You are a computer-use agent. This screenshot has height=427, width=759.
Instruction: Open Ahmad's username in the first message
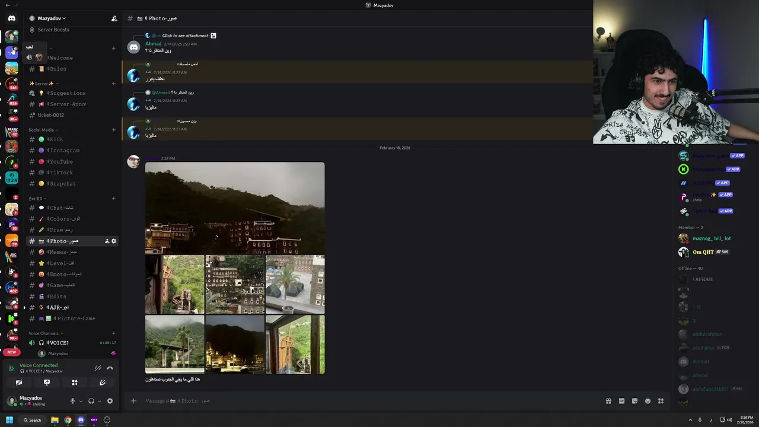coord(153,44)
